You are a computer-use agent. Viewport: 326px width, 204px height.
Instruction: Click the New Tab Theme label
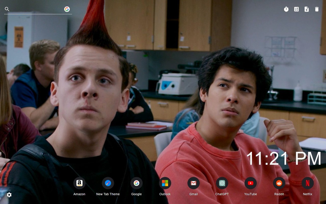coord(108,194)
